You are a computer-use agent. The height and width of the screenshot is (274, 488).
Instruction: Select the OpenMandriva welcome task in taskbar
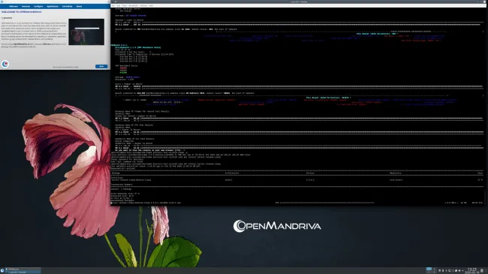point(23,269)
